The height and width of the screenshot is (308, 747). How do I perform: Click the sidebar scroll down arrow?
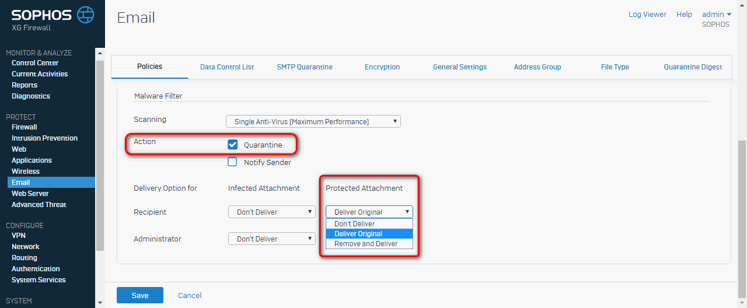coord(99,303)
